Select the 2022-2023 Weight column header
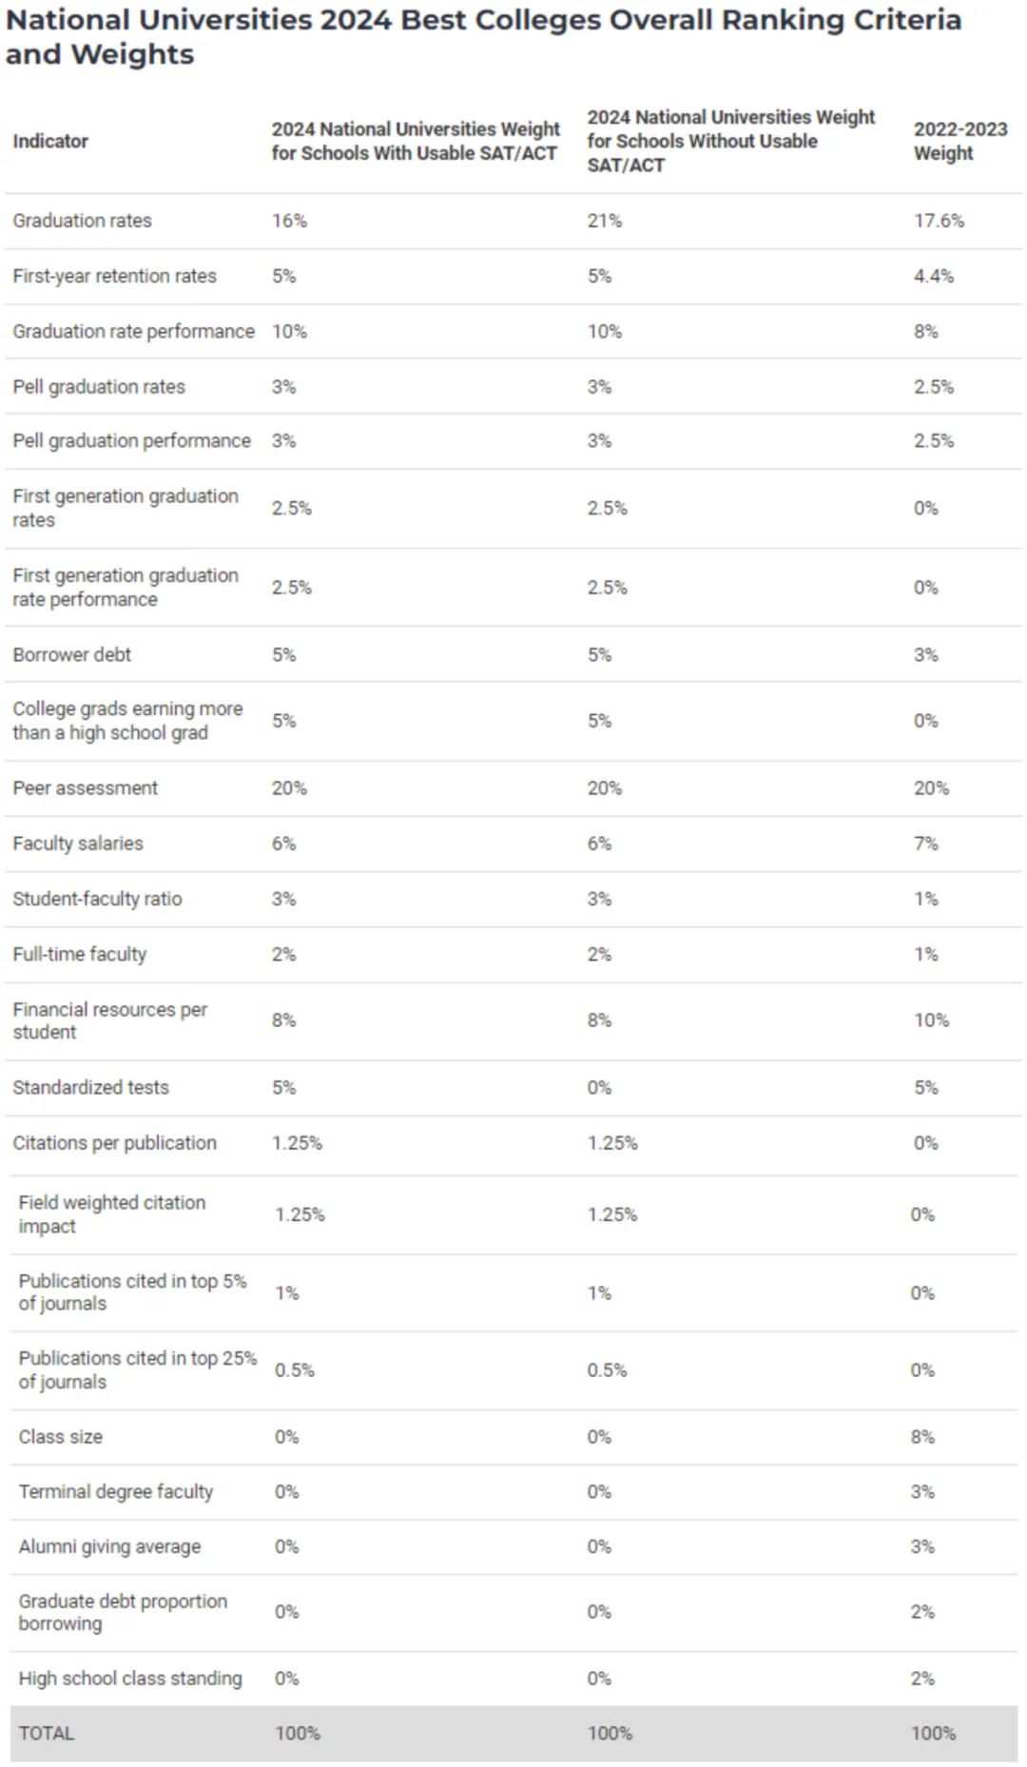This screenshot has width=1027, height=1767. click(x=959, y=142)
